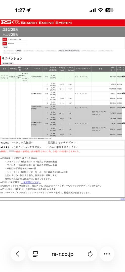Reload the rs-r.co.jp page
Image resolution: width=125 pixels, height=272 pixels.
tap(90, 254)
